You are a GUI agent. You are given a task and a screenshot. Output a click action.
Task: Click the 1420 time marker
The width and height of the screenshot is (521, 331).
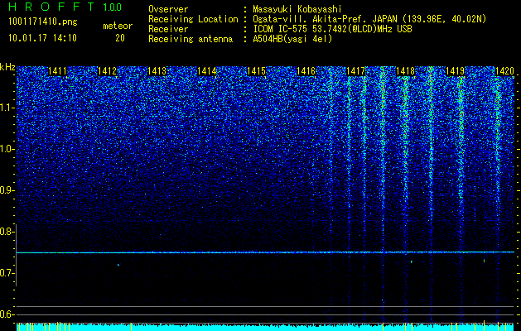(504, 71)
